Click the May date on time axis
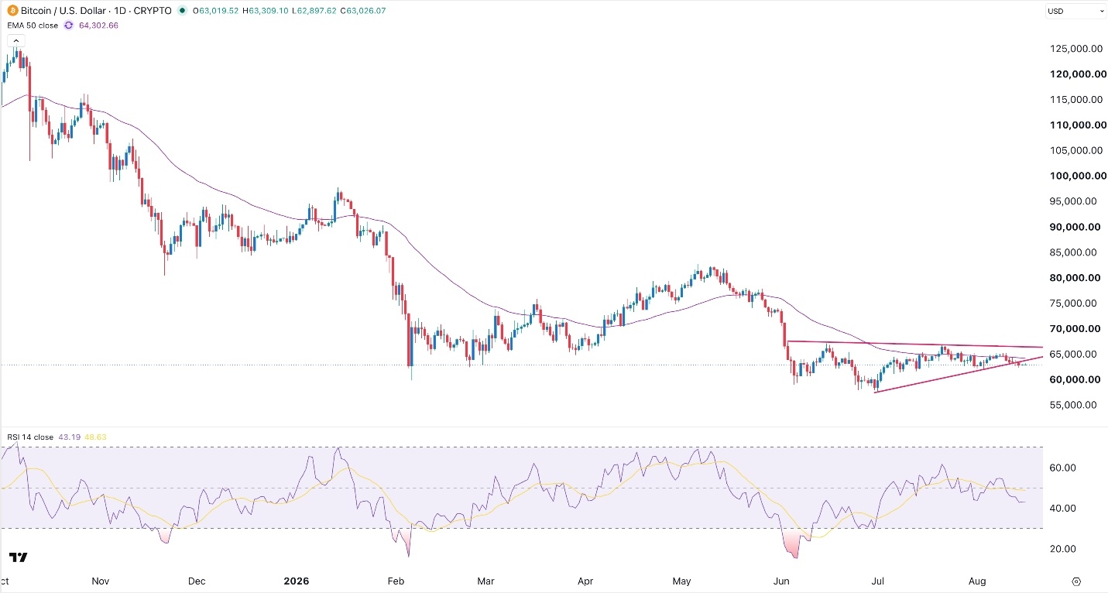Screen dimensions: 1108x593 point(682,581)
